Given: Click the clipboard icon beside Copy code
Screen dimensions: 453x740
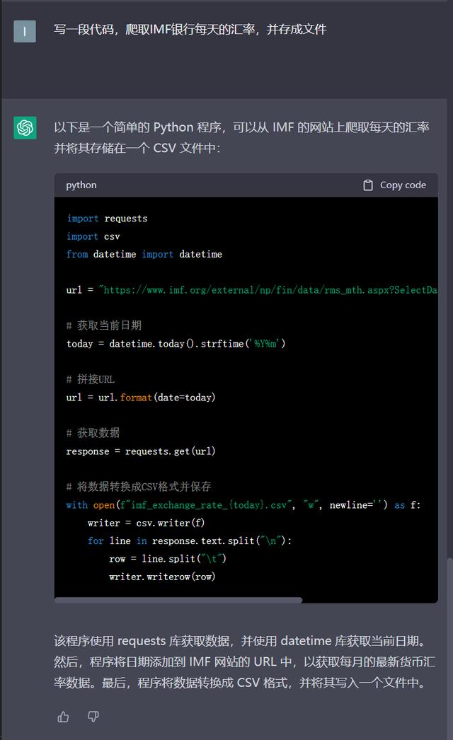Looking at the screenshot, I should click(x=368, y=185).
